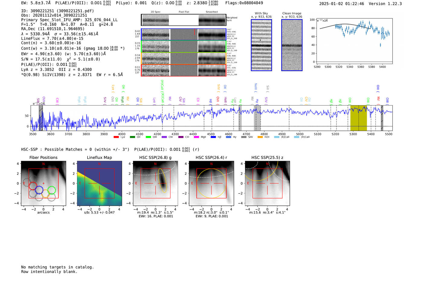Open the Lineflux Map image
Viewport: 423px width, 288px height.
99,183
